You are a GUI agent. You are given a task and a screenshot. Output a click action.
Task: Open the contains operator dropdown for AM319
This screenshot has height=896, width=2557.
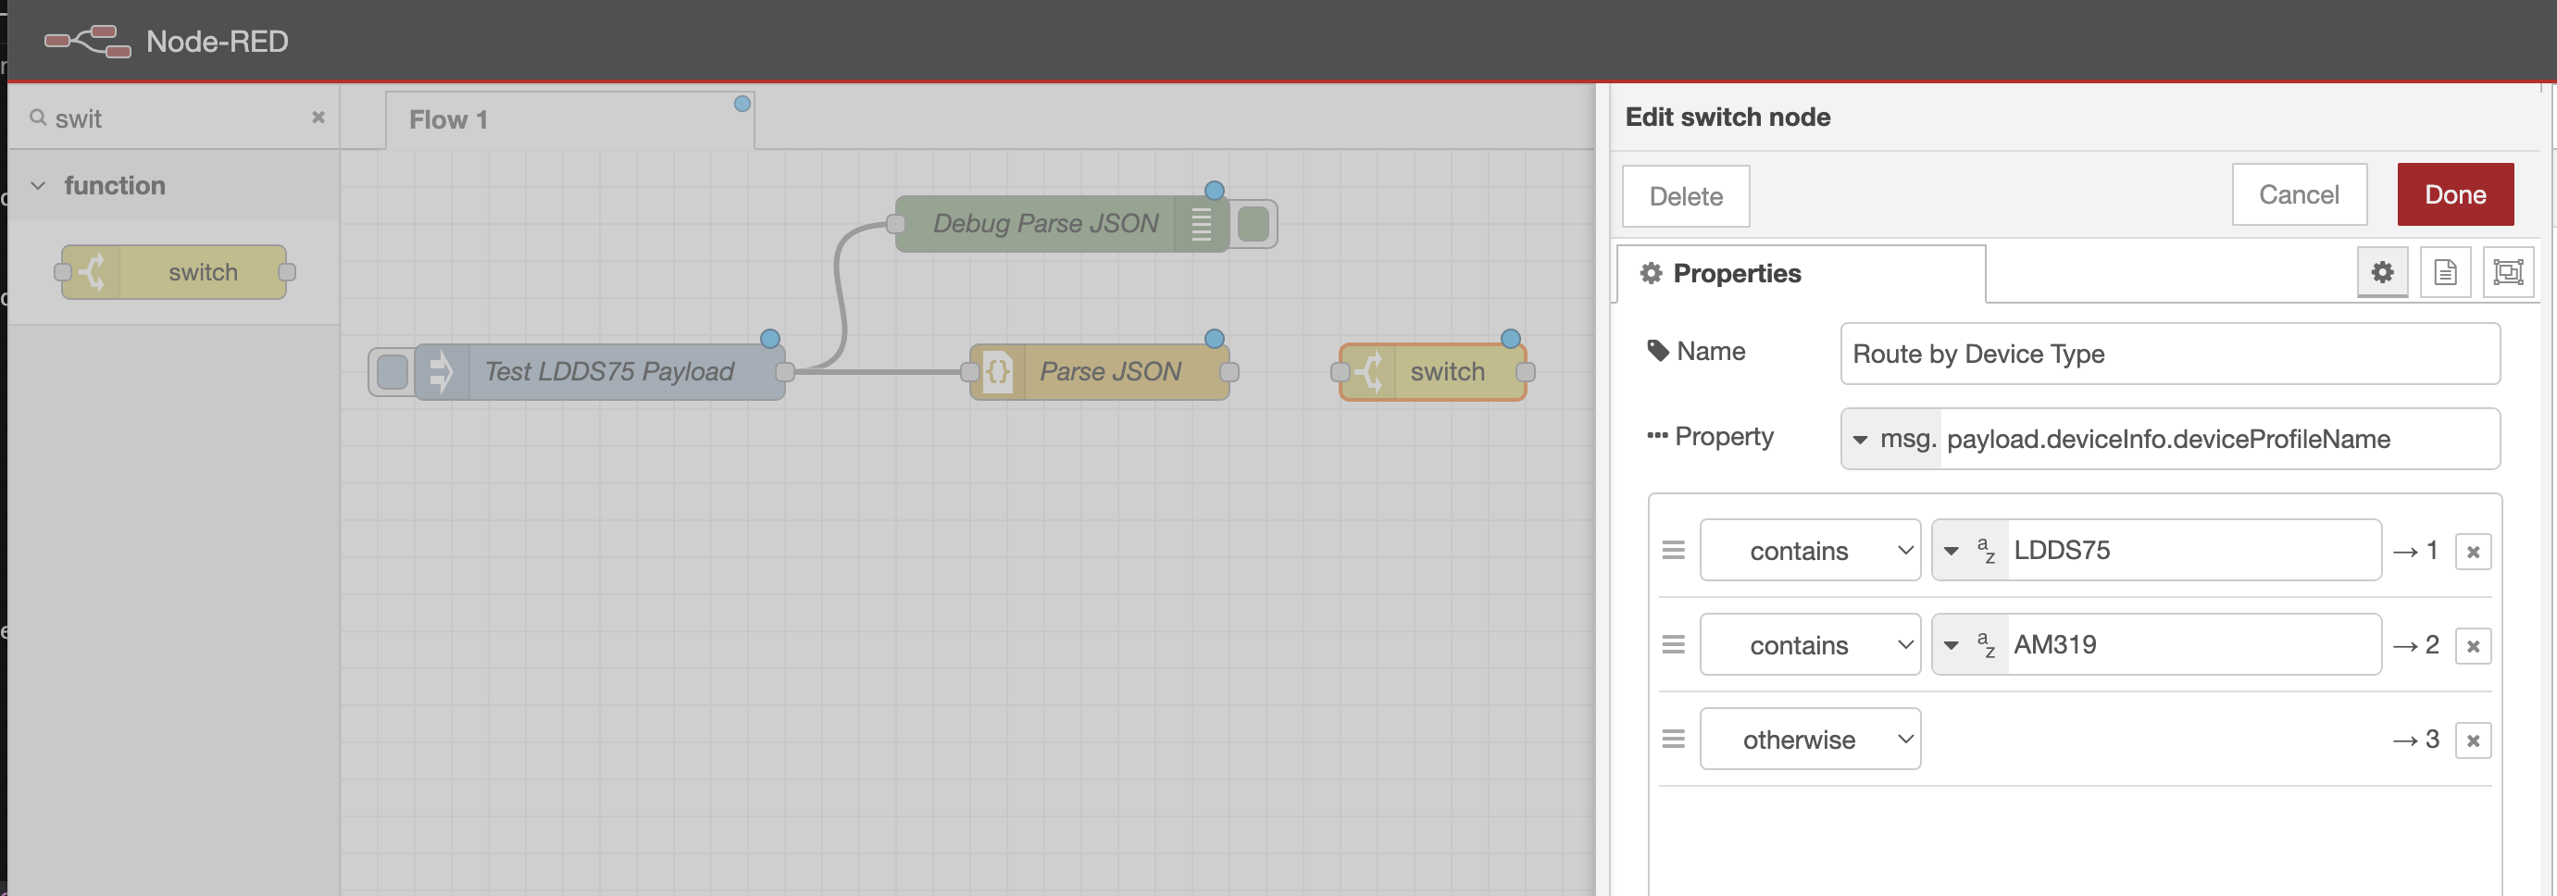click(x=1810, y=645)
